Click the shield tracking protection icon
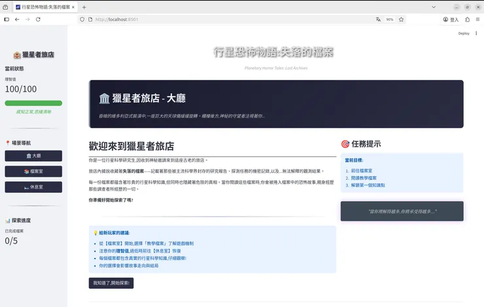484x307 pixels. [82, 20]
